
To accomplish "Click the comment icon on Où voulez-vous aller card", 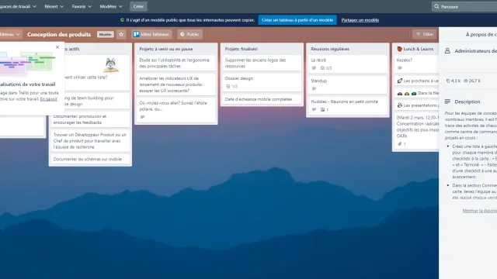I will click(x=142, y=117).
